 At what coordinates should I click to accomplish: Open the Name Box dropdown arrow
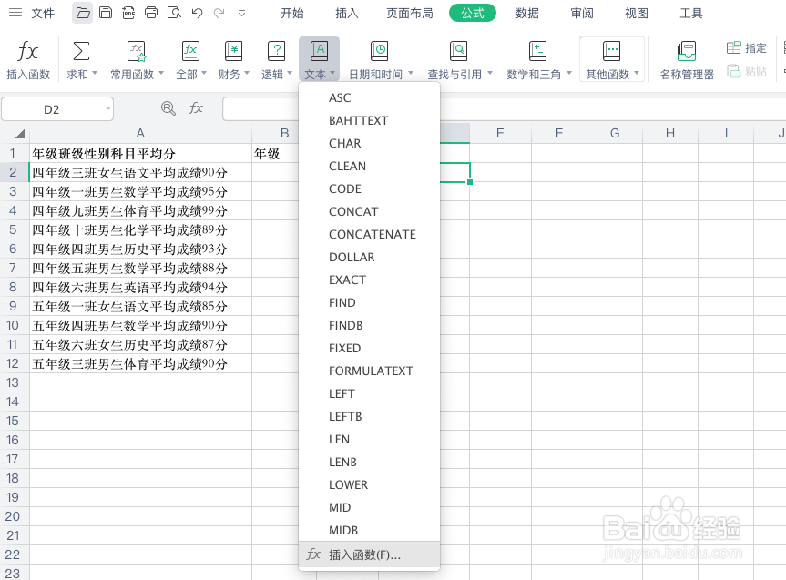point(105,107)
